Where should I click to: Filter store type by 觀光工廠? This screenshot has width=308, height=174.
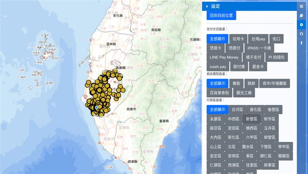point(244,93)
